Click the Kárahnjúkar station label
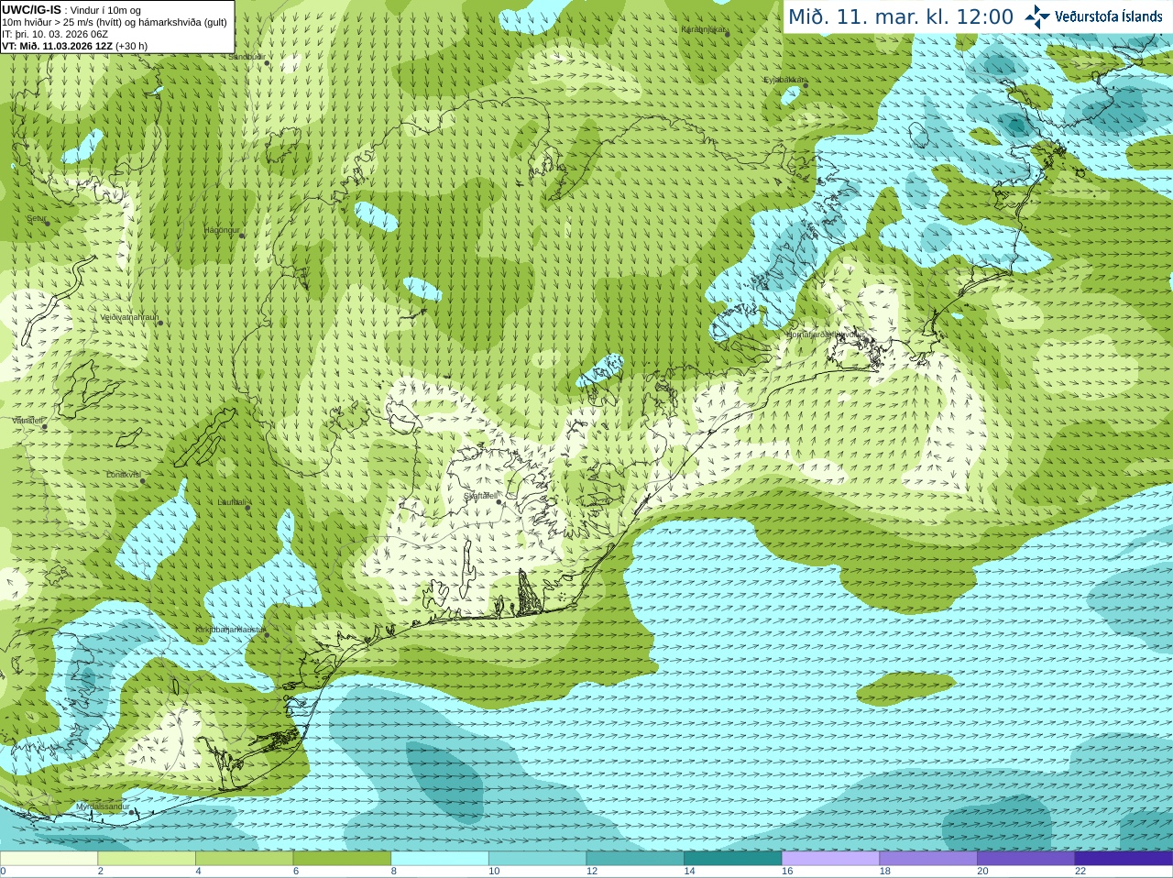The width and height of the screenshot is (1173, 878). [x=703, y=29]
